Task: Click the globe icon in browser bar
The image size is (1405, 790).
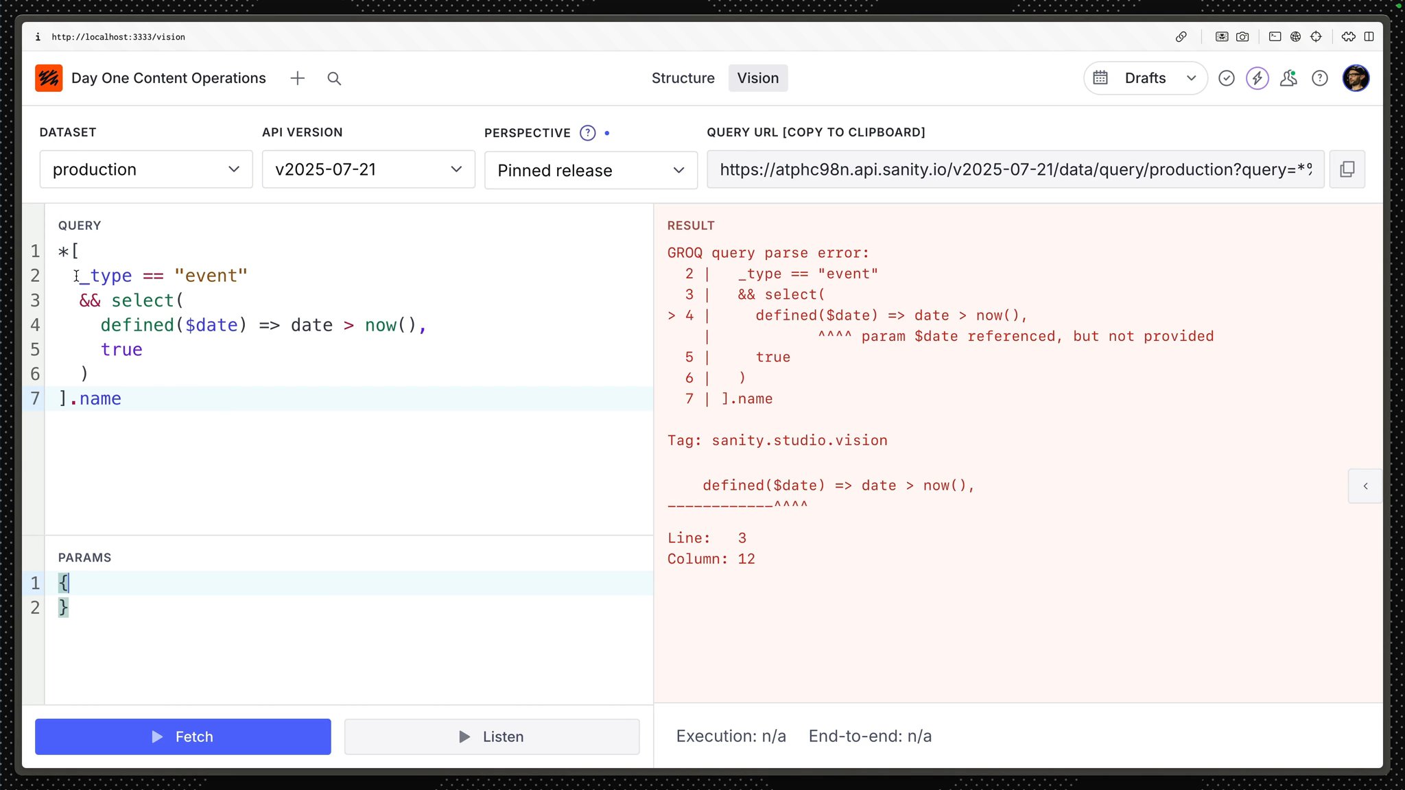Action: tap(1295, 37)
